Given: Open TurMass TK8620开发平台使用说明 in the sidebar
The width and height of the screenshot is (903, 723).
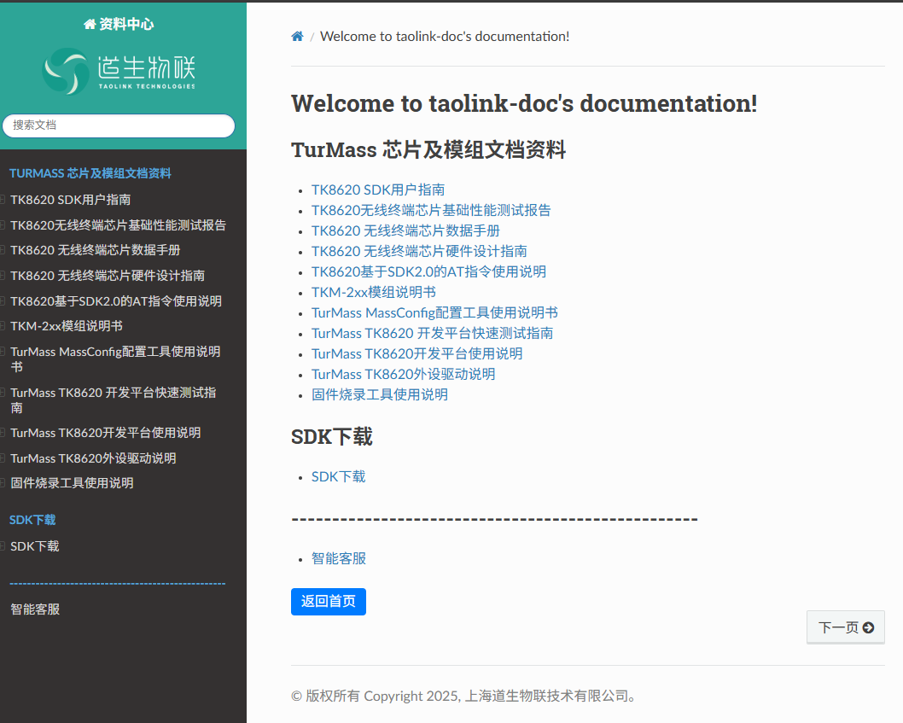Looking at the screenshot, I should click(105, 433).
